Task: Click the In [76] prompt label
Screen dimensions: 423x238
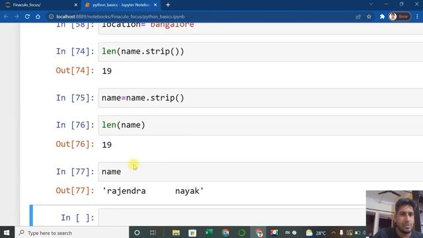Action: tap(75, 125)
